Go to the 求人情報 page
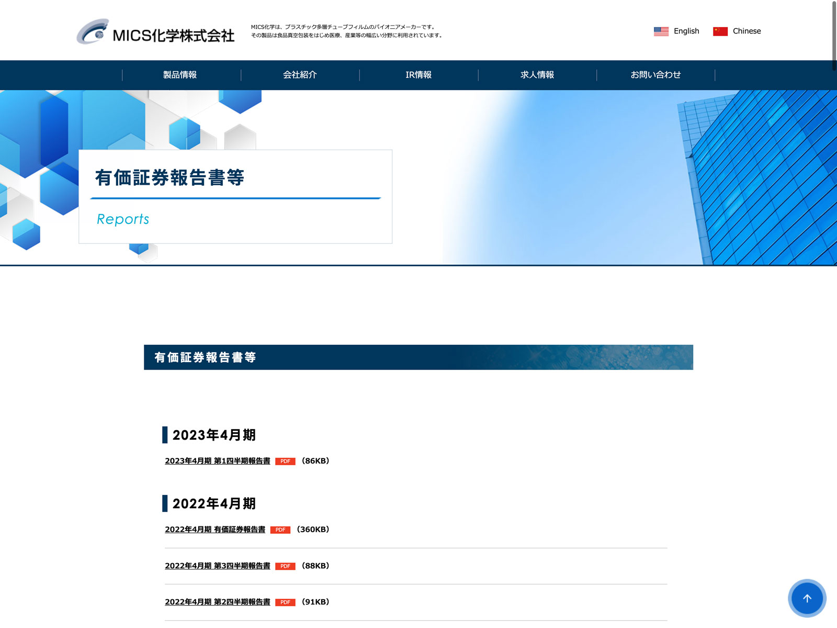This screenshot has height=628, width=837. 537,75
